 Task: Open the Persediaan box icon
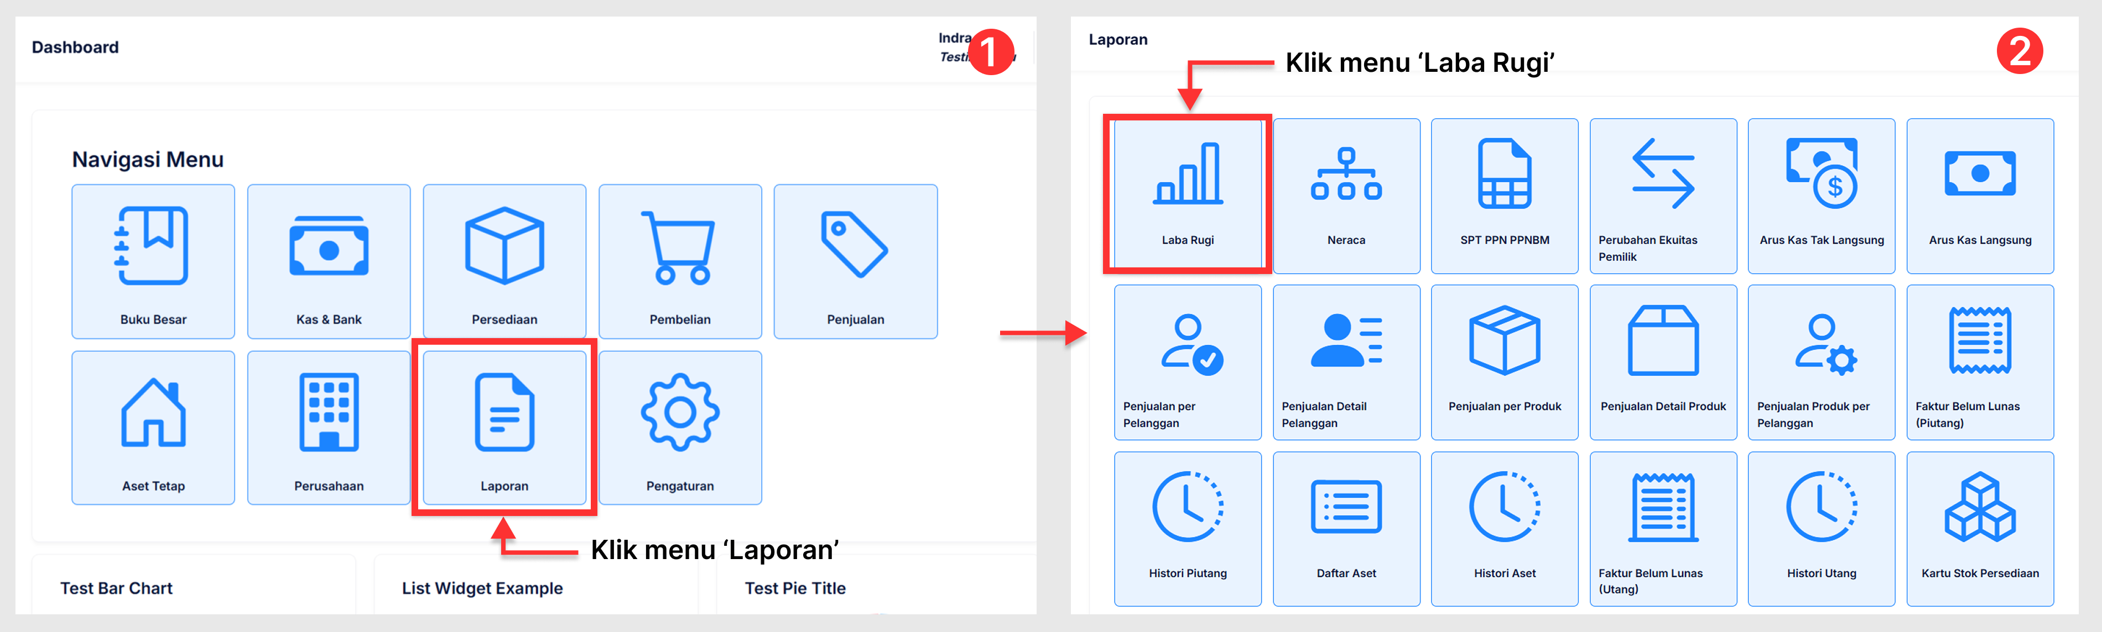504,246
